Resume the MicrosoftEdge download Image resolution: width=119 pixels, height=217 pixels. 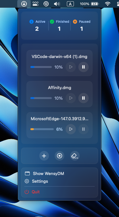71,129
